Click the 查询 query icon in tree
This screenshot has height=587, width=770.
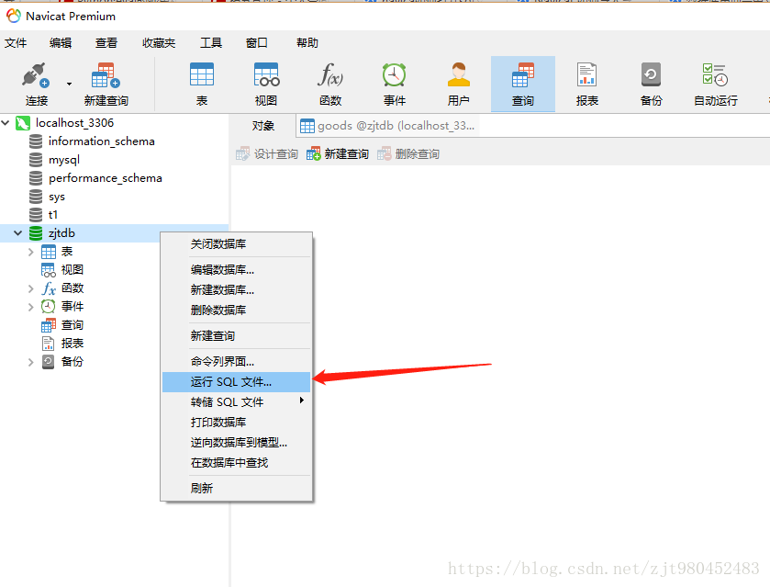(48, 325)
